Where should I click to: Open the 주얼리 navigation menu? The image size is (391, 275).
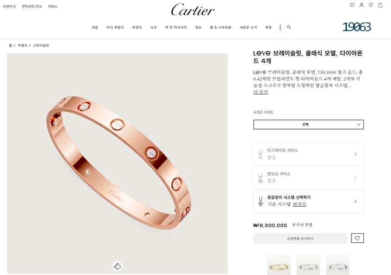[x=137, y=27]
